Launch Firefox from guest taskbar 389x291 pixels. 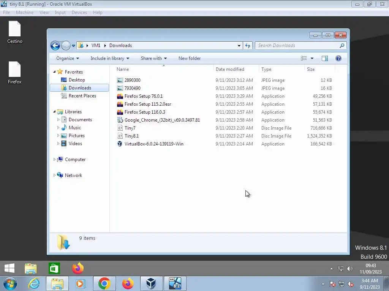click(78, 268)
